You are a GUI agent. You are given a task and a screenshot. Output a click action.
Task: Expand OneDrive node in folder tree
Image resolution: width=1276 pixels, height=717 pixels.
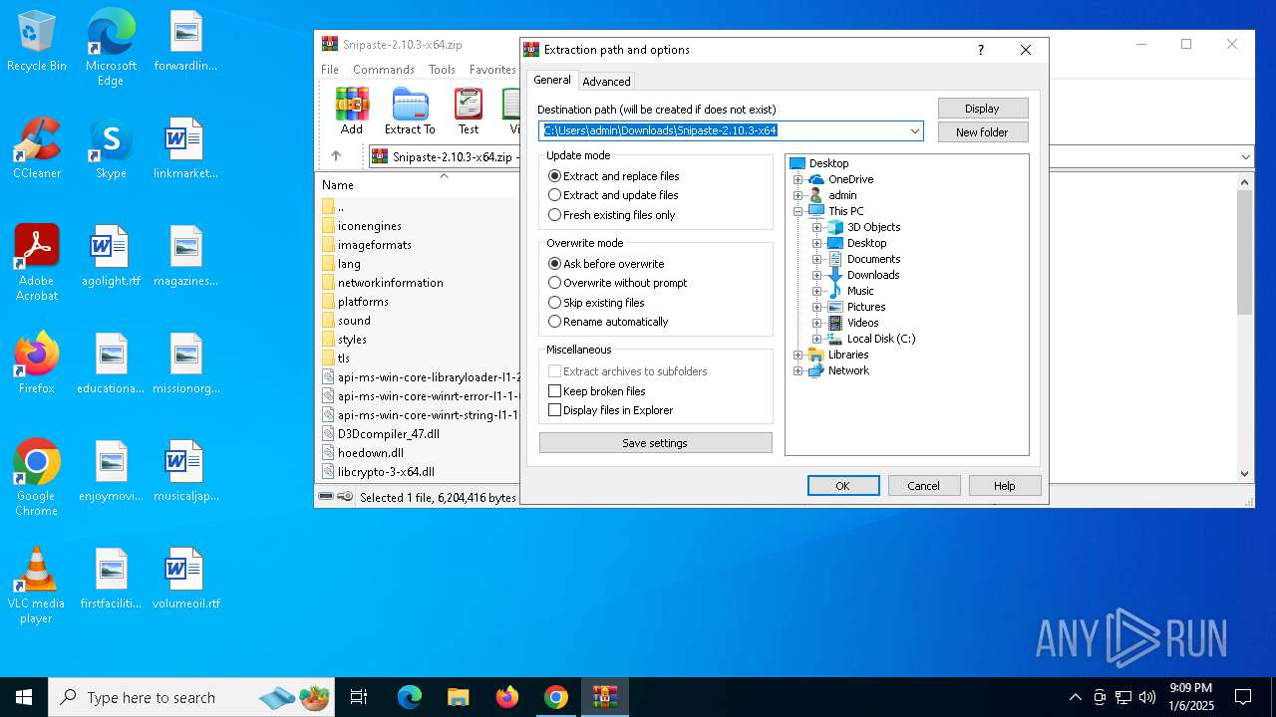[797, 179]
